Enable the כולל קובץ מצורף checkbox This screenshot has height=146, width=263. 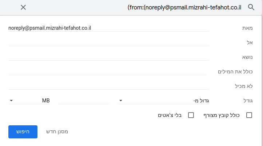(x=249, y=115)
